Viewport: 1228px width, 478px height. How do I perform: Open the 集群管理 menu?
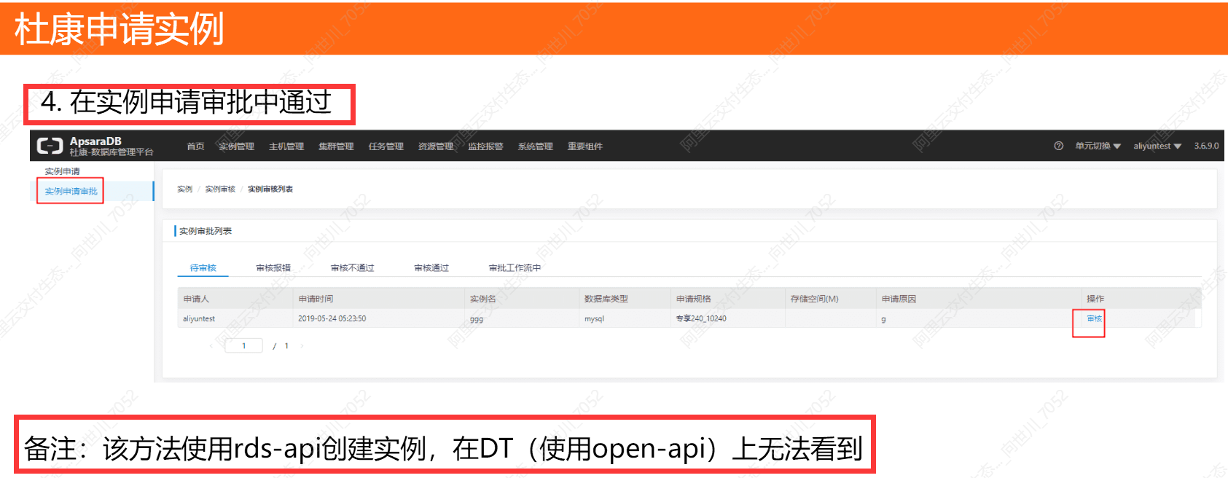336,146
